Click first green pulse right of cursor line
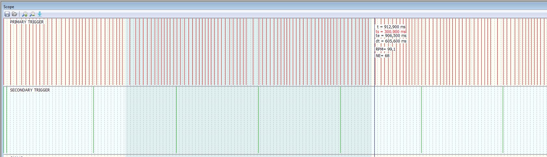Image resolution: width=547 pixels, height=157 pixels. [x=421, y=120]
